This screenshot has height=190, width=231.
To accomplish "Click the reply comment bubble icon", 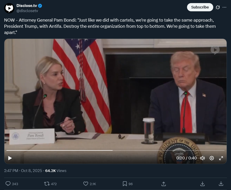I will coord(8,184).
